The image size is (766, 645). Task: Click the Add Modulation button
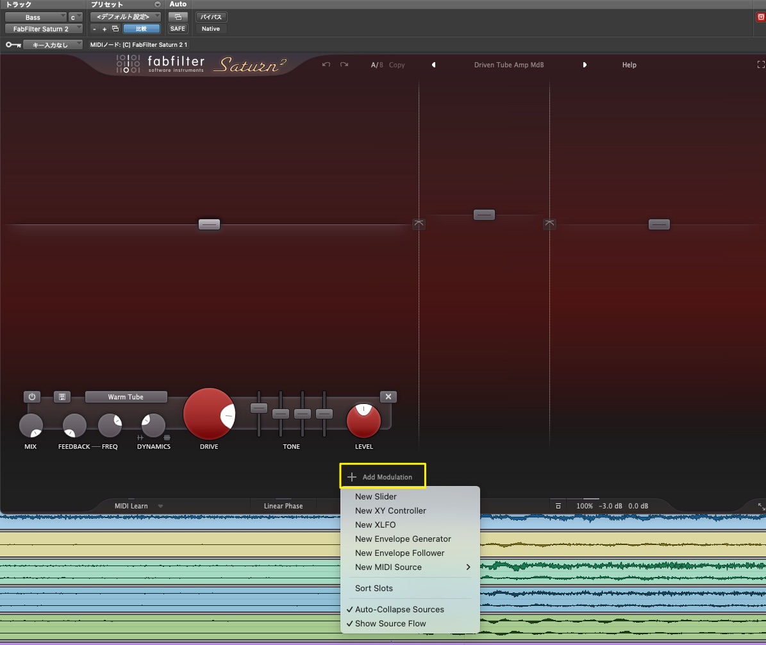(x=382, y=477)
